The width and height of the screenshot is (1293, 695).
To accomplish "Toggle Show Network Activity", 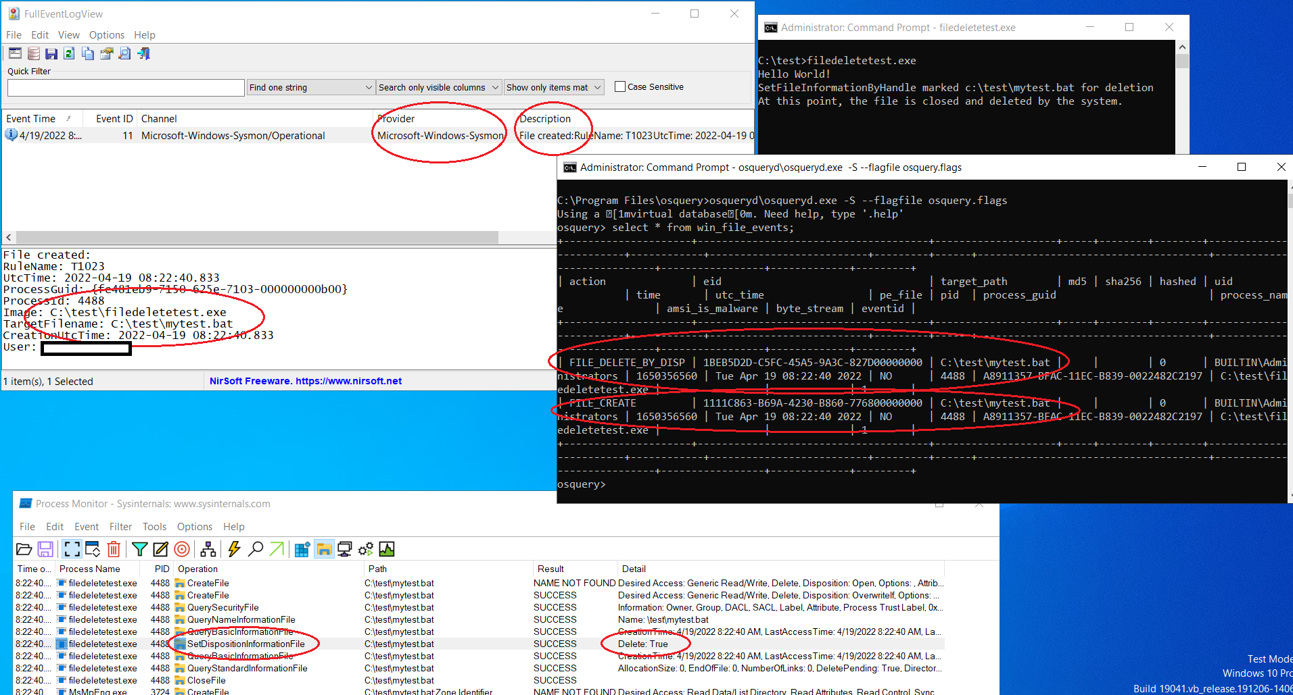I will tap(345, 549).
